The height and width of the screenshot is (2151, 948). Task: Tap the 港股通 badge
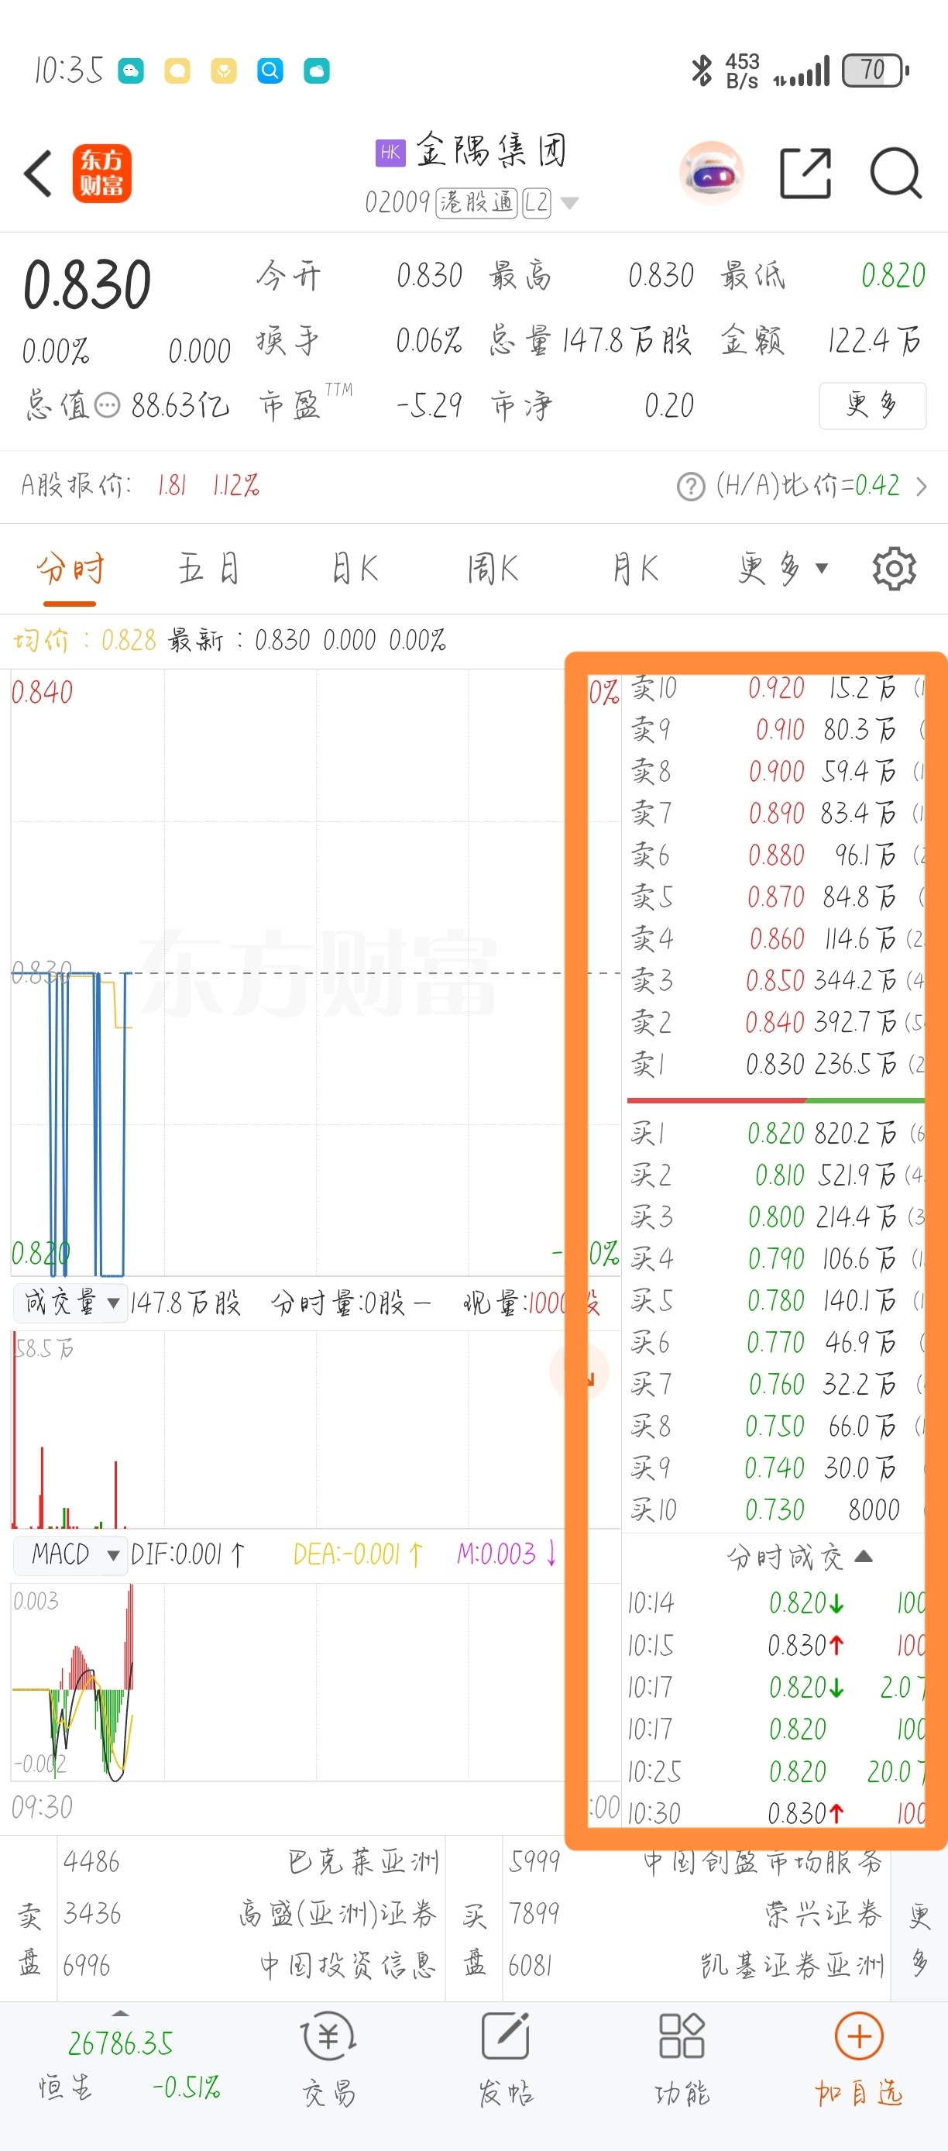click(477, 202)
